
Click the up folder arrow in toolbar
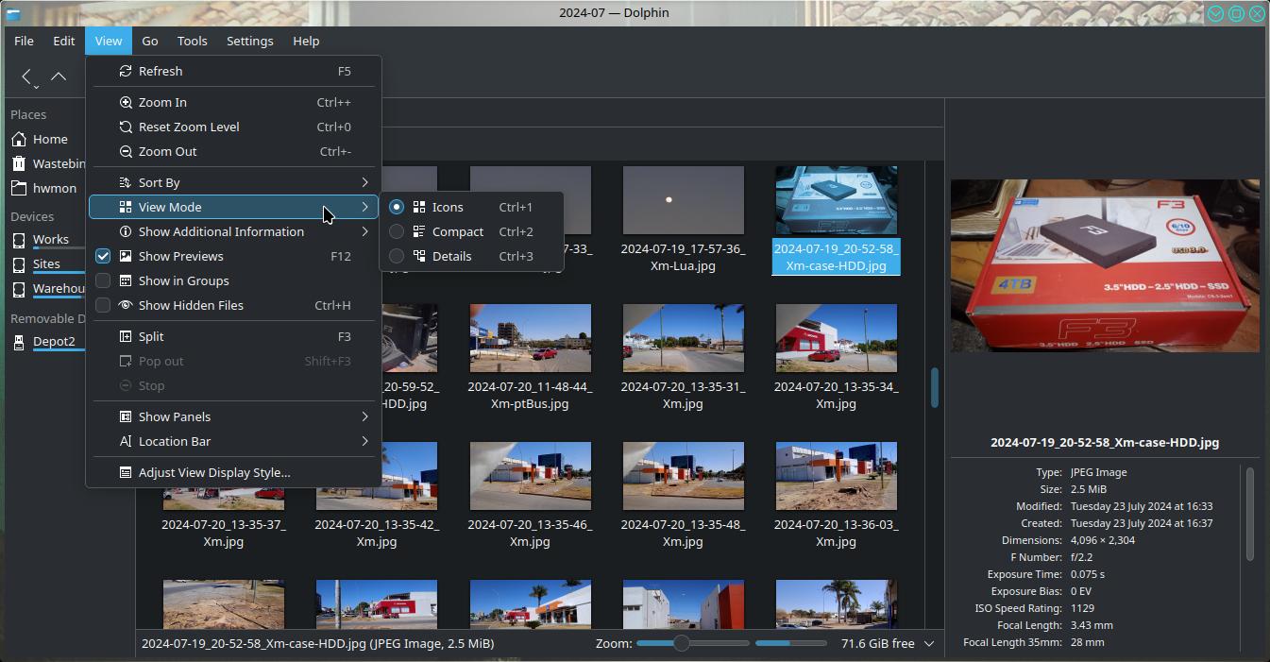(x=59, y=76)
